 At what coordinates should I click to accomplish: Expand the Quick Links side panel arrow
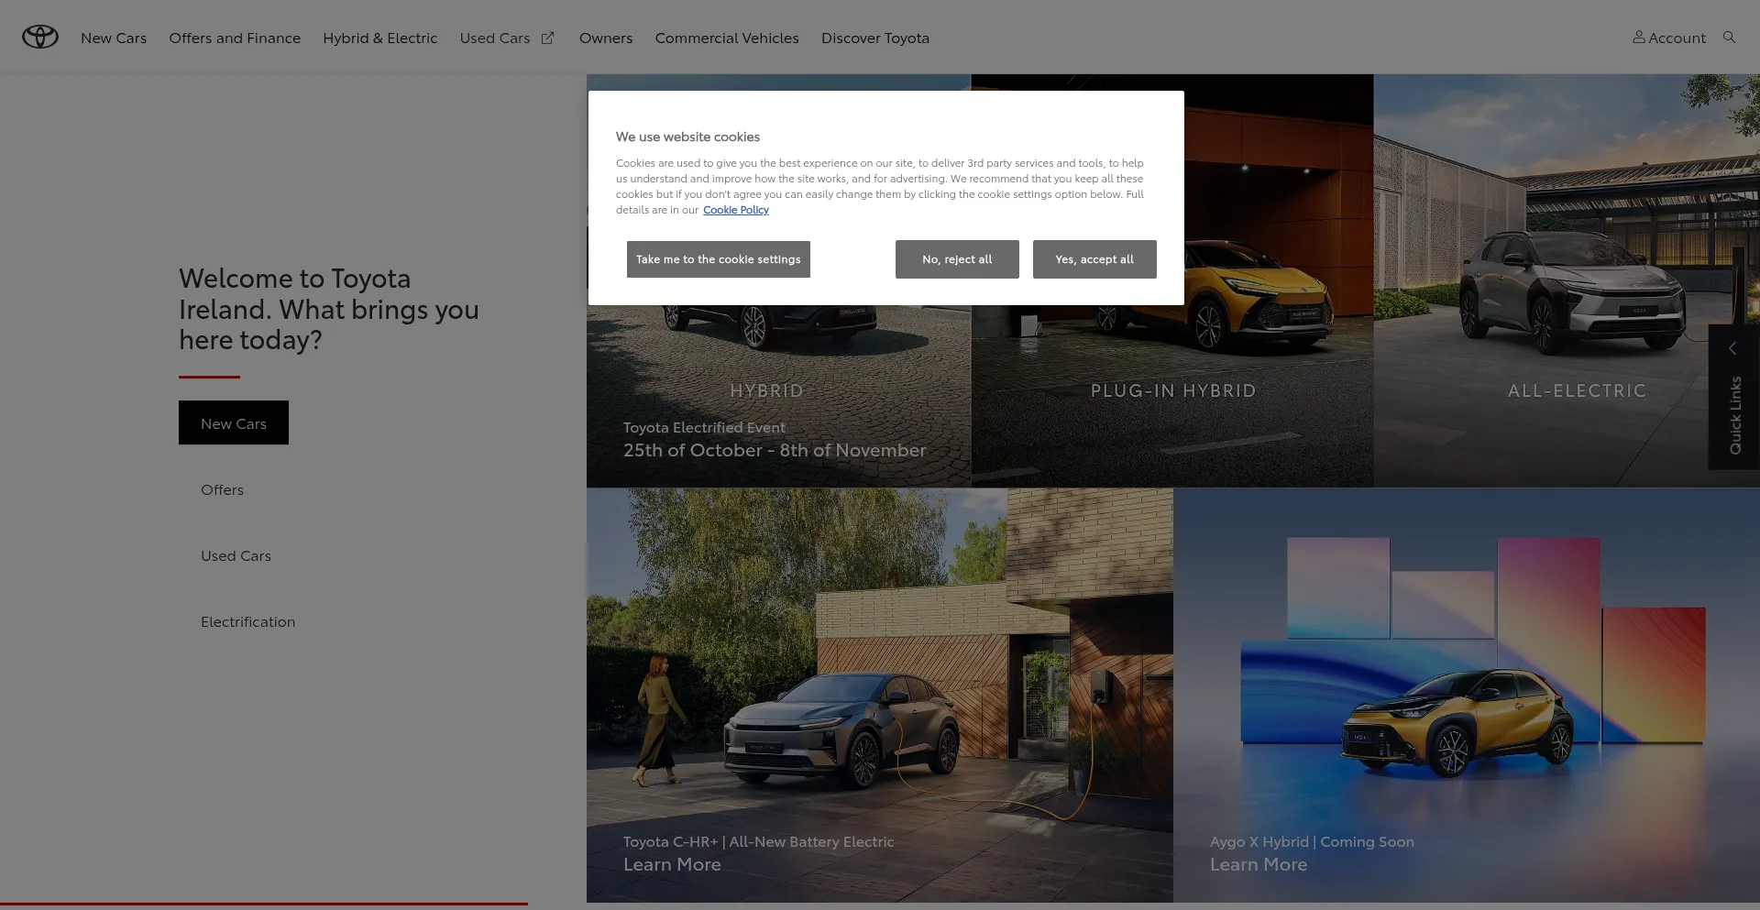click(x=1732, y=348)
